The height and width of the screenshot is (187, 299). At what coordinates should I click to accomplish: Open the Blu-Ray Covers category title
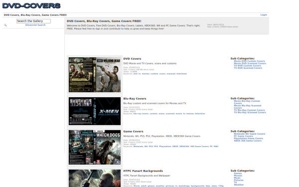[x=135, y=99]
